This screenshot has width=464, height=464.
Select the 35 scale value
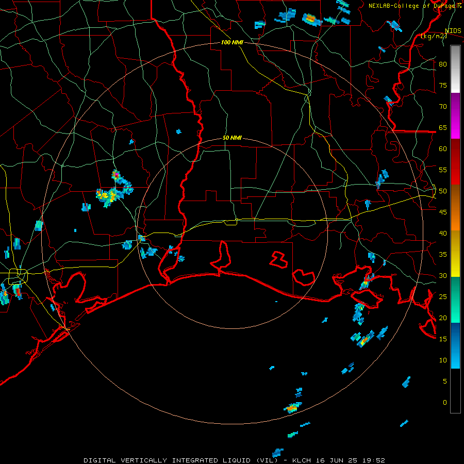(443, 255)
